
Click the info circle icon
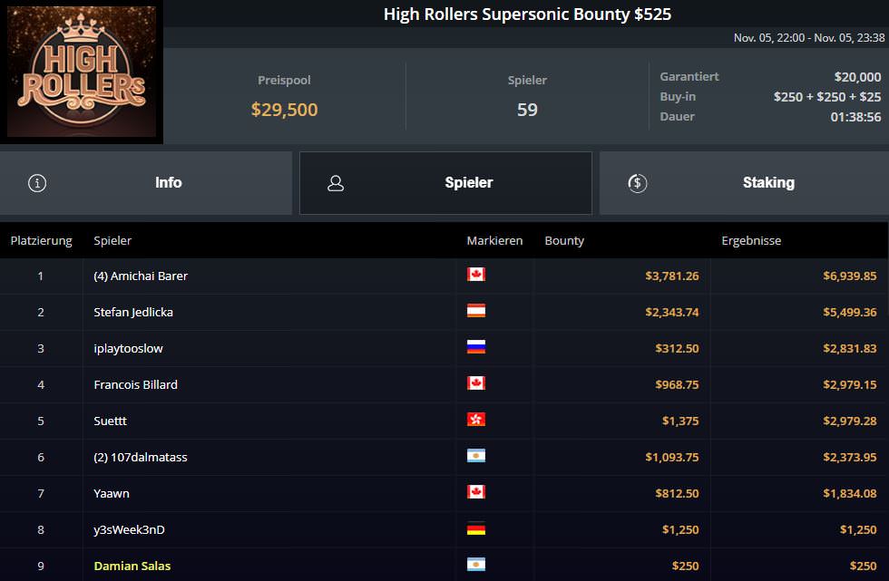pos(37,183)
